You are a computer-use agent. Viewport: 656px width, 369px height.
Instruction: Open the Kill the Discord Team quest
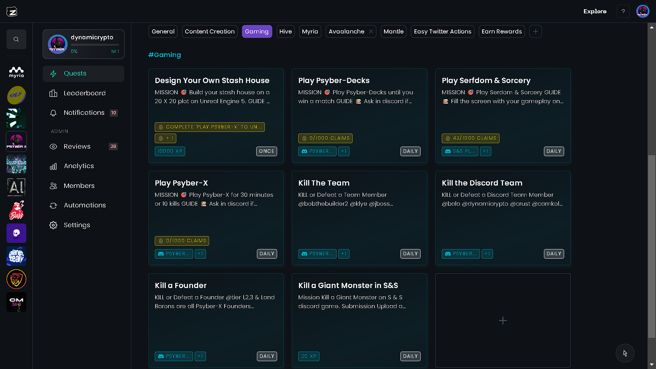(x=503, y=218)
